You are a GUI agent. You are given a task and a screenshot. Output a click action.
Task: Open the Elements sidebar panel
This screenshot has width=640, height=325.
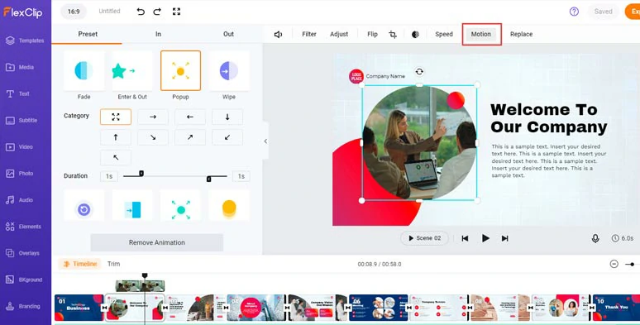click(x=23, y=227)
